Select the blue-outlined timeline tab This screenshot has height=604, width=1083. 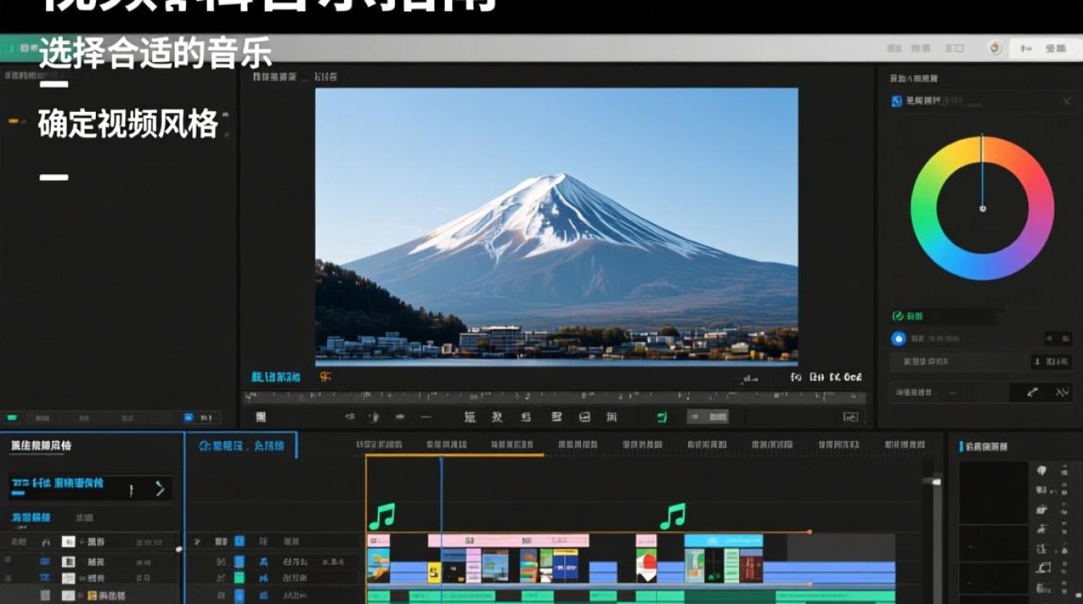click(x=241, y=445)
